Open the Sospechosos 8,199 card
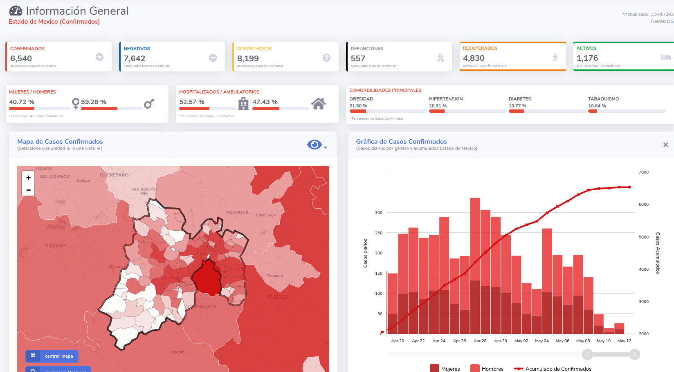Viewport: 674px width, 372px height. 285,57
